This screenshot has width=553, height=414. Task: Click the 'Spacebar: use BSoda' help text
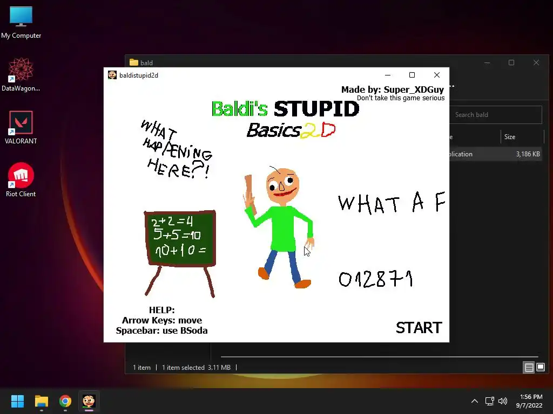(x=162, y=330)
